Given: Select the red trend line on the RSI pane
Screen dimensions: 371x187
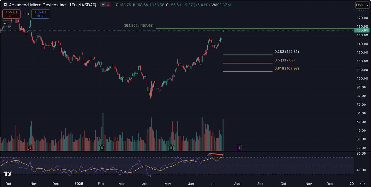Looking at the screenshot, I should [216, 154].
